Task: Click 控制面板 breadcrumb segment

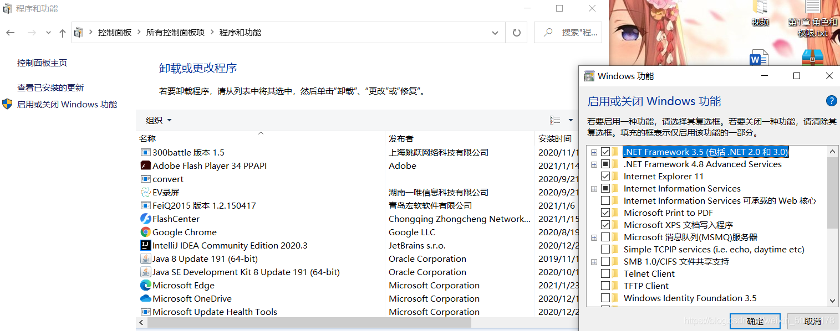Action: (x=115, y=33)
